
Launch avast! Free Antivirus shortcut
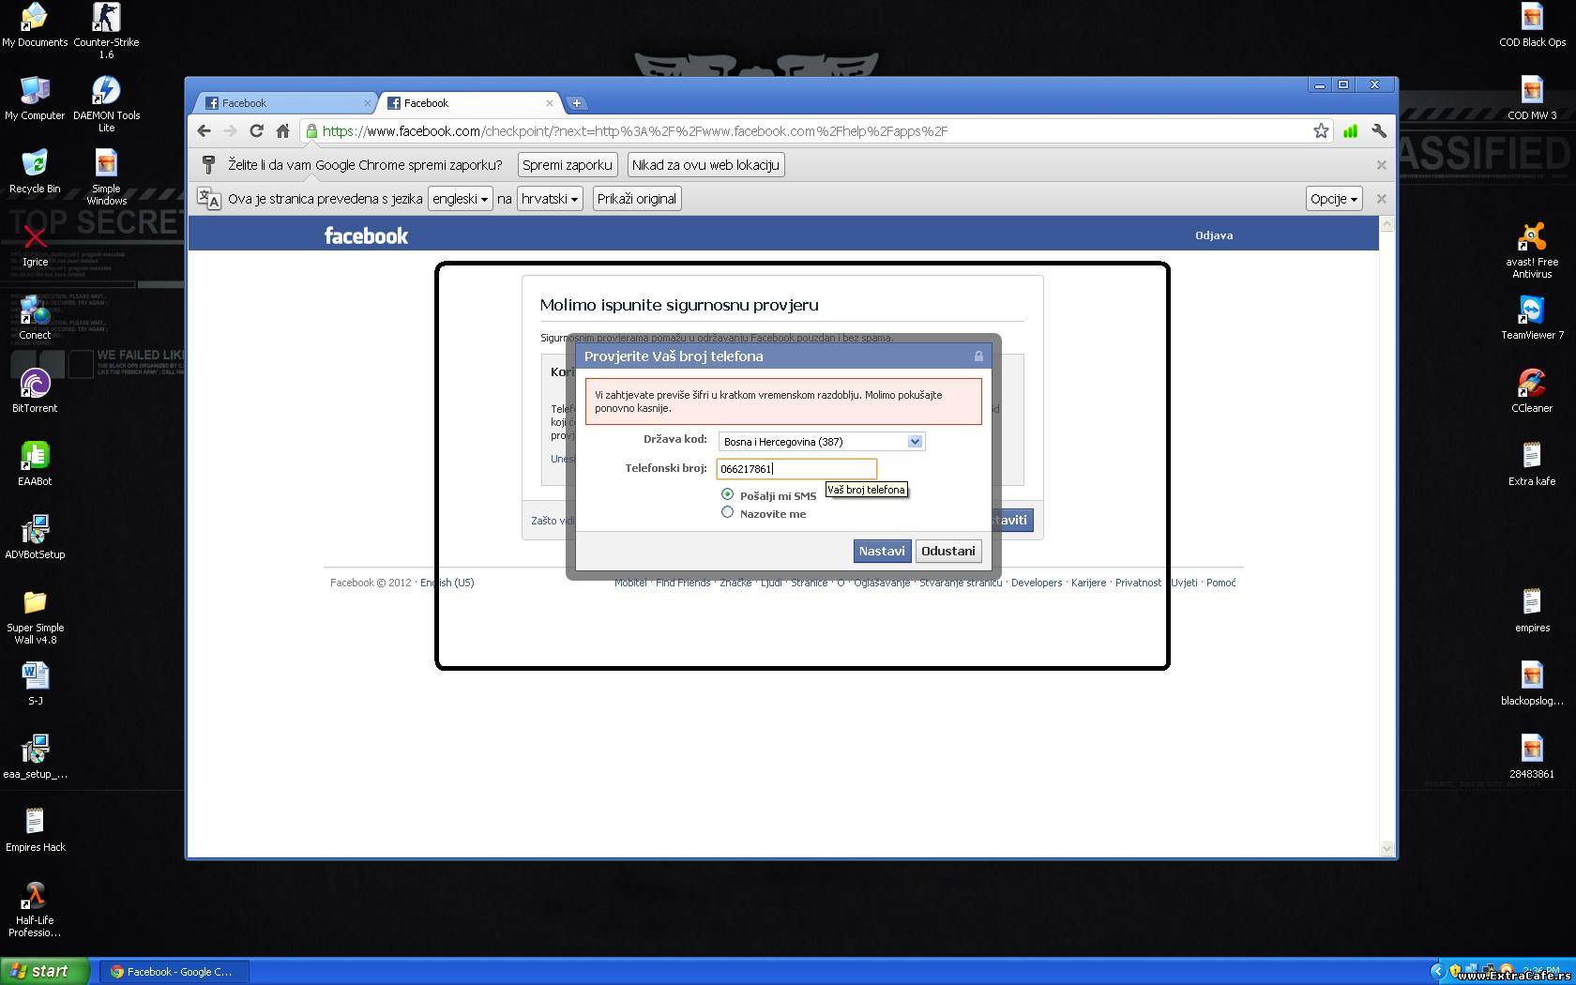(x=1532, y=250)
